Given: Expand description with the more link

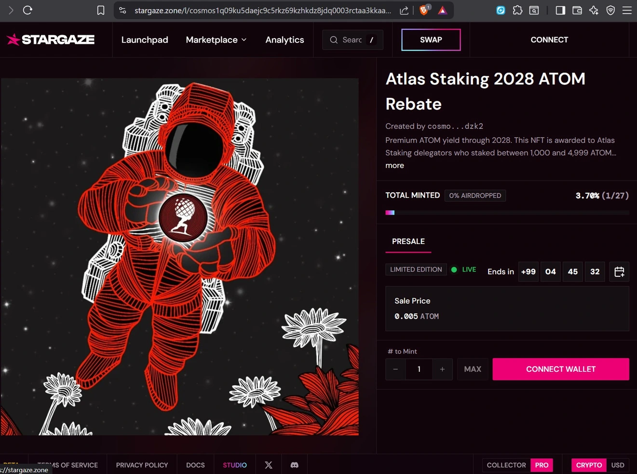Looking at the screenshot, I should (394, 165).
